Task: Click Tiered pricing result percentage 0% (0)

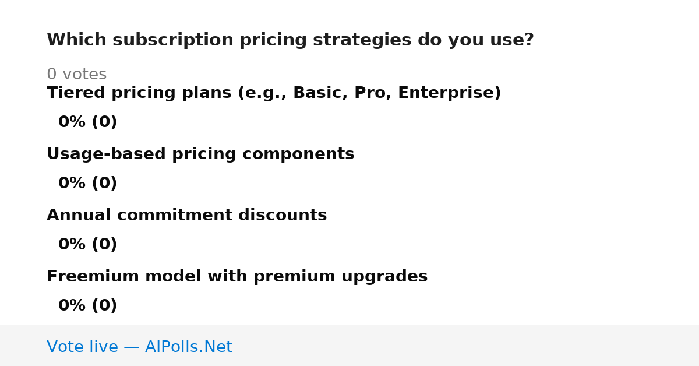Action: click(x=87, y=122)
